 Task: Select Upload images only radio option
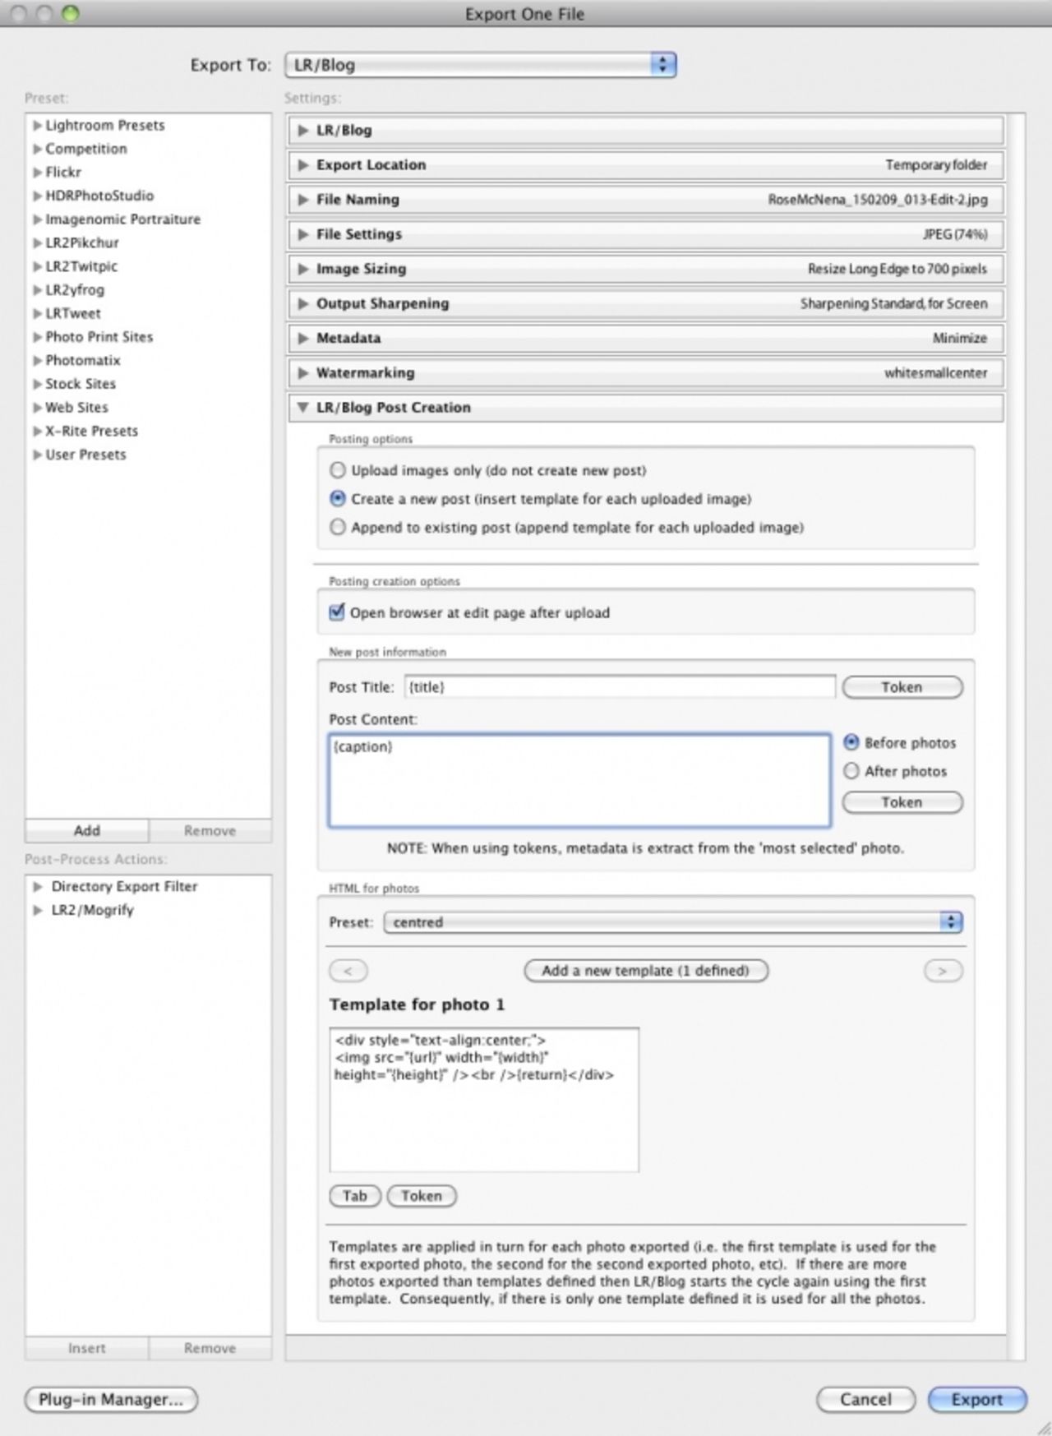(338, 470)
